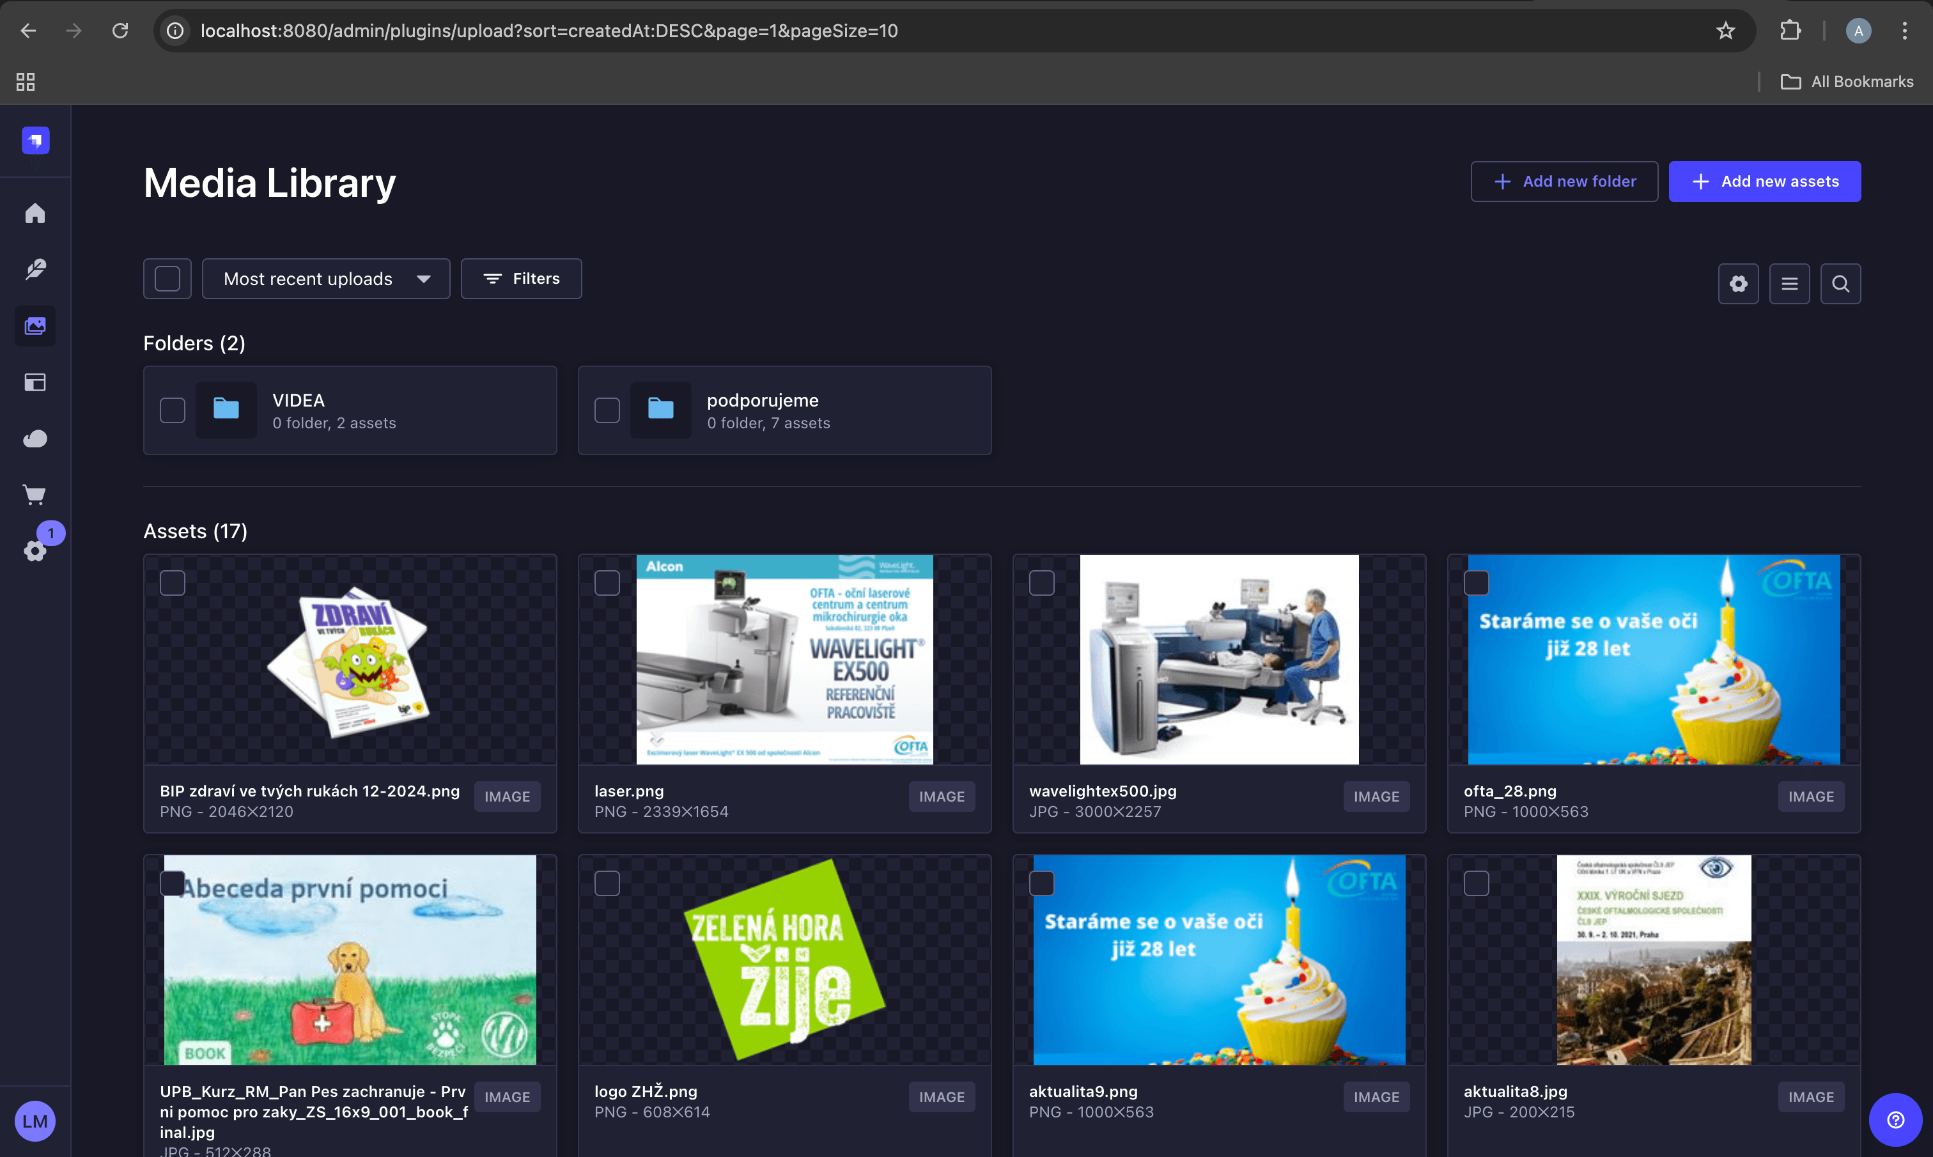Open Chrome profile avatar A
The height and width of the screenshot is (1157, 1933).
click(1858, 31)
